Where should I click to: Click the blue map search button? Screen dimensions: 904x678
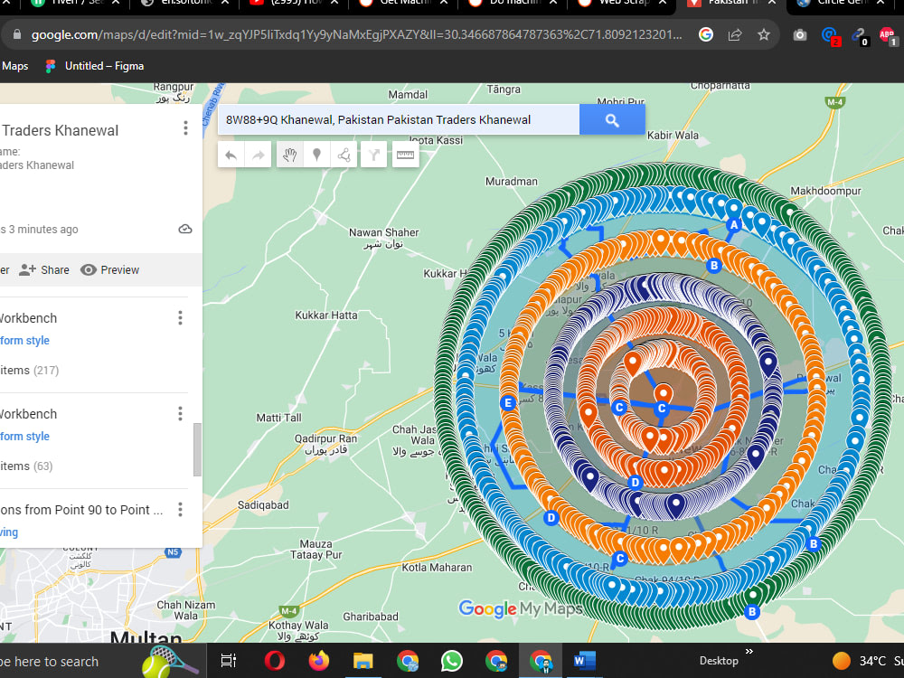click(612, 120)
